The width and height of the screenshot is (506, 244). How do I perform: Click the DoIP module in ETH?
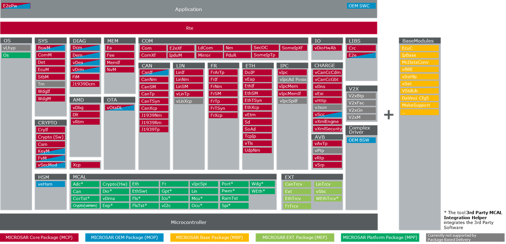click(x=258, y=72)
